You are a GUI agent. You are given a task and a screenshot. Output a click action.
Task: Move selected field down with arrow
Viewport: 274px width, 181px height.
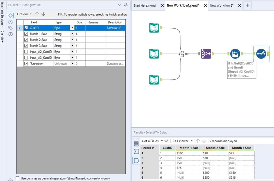click(43, 14)
